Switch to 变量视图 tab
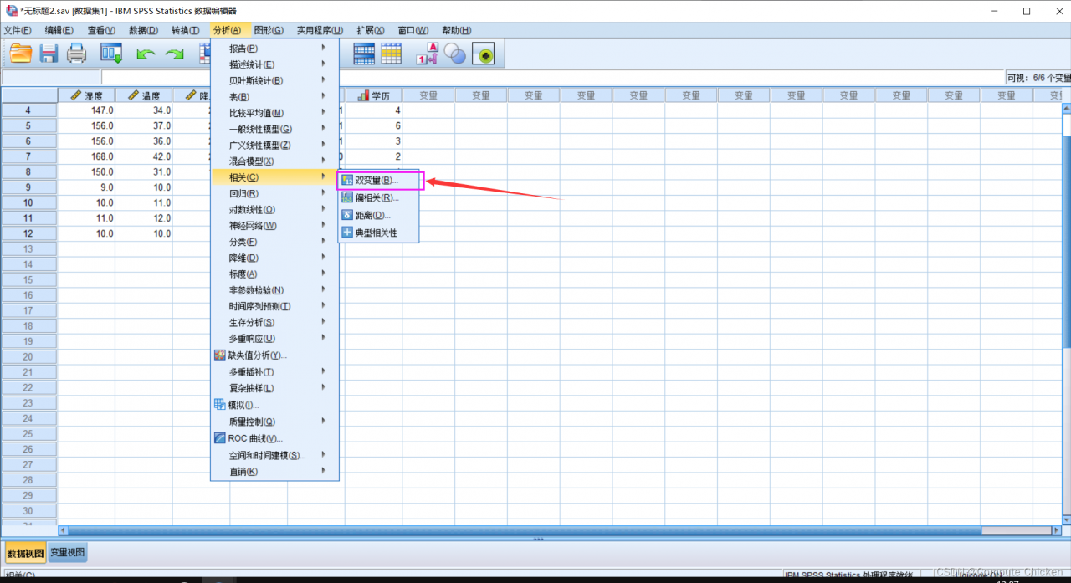 tap(67, 552)
